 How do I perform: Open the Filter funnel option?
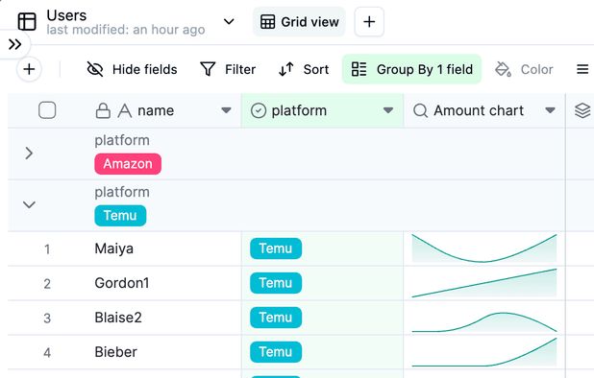[228, 69]
